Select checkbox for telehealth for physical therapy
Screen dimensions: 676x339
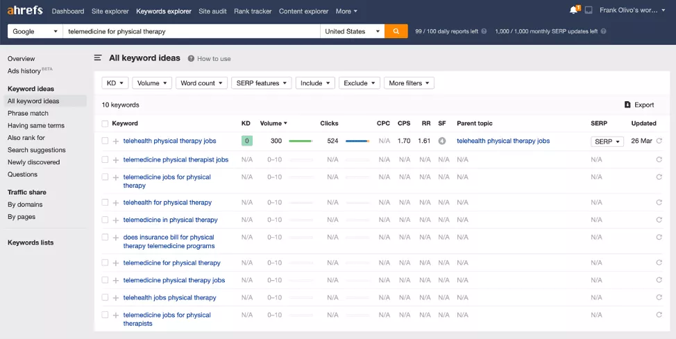click(105, 202)
